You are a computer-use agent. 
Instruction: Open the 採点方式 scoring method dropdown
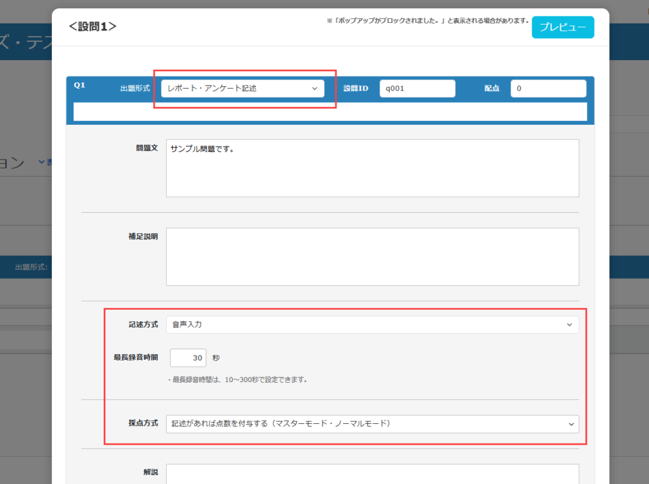[x=372, y=423]
